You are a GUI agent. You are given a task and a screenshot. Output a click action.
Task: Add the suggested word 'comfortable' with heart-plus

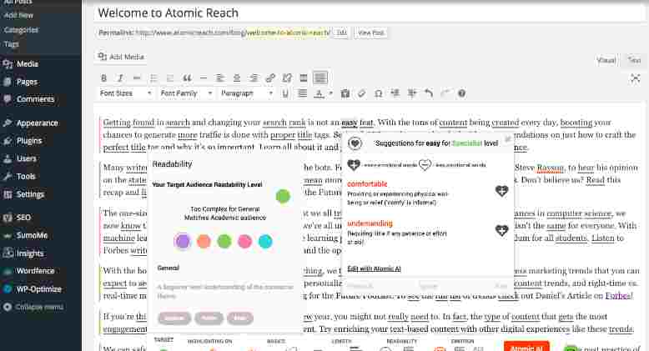coord(501,191)
